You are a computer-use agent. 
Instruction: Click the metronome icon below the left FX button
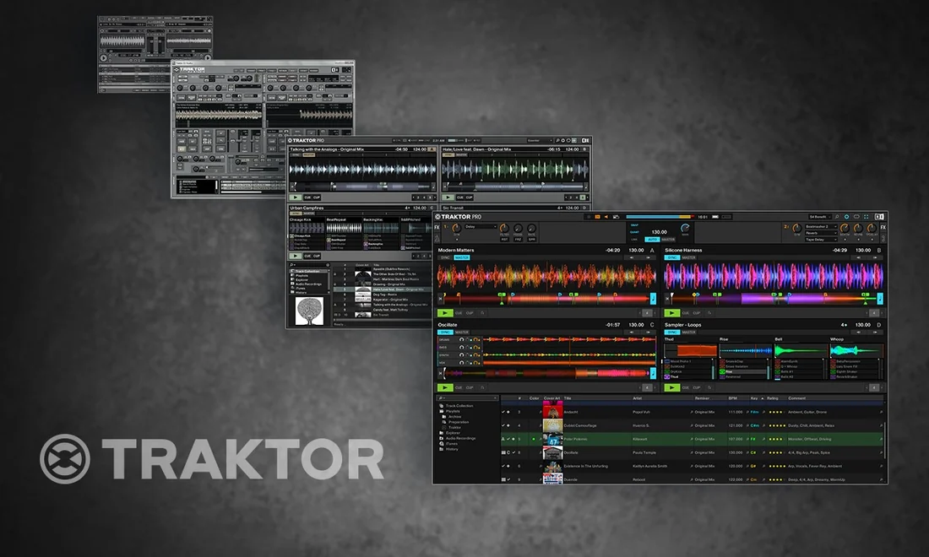coord(437,239)
